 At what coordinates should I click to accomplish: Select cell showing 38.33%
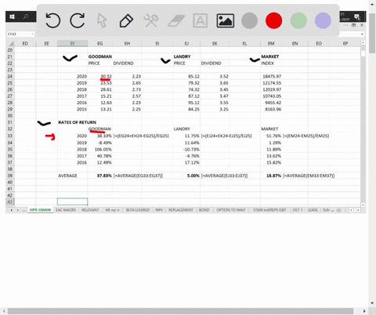tap(100, 136)
